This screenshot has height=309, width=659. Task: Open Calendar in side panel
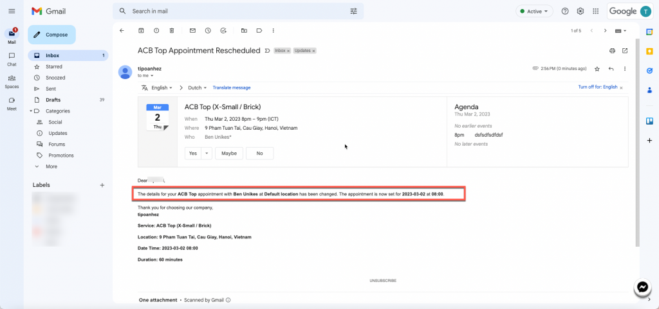(649, 32)
